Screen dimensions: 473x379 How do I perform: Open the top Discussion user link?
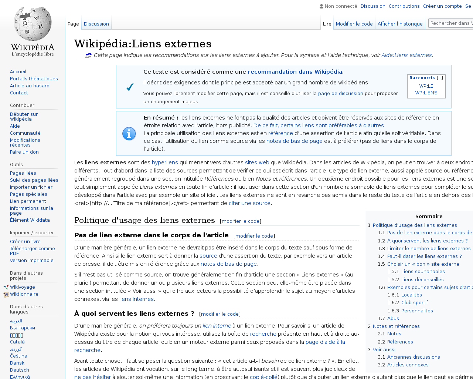[x=373, y=6]
